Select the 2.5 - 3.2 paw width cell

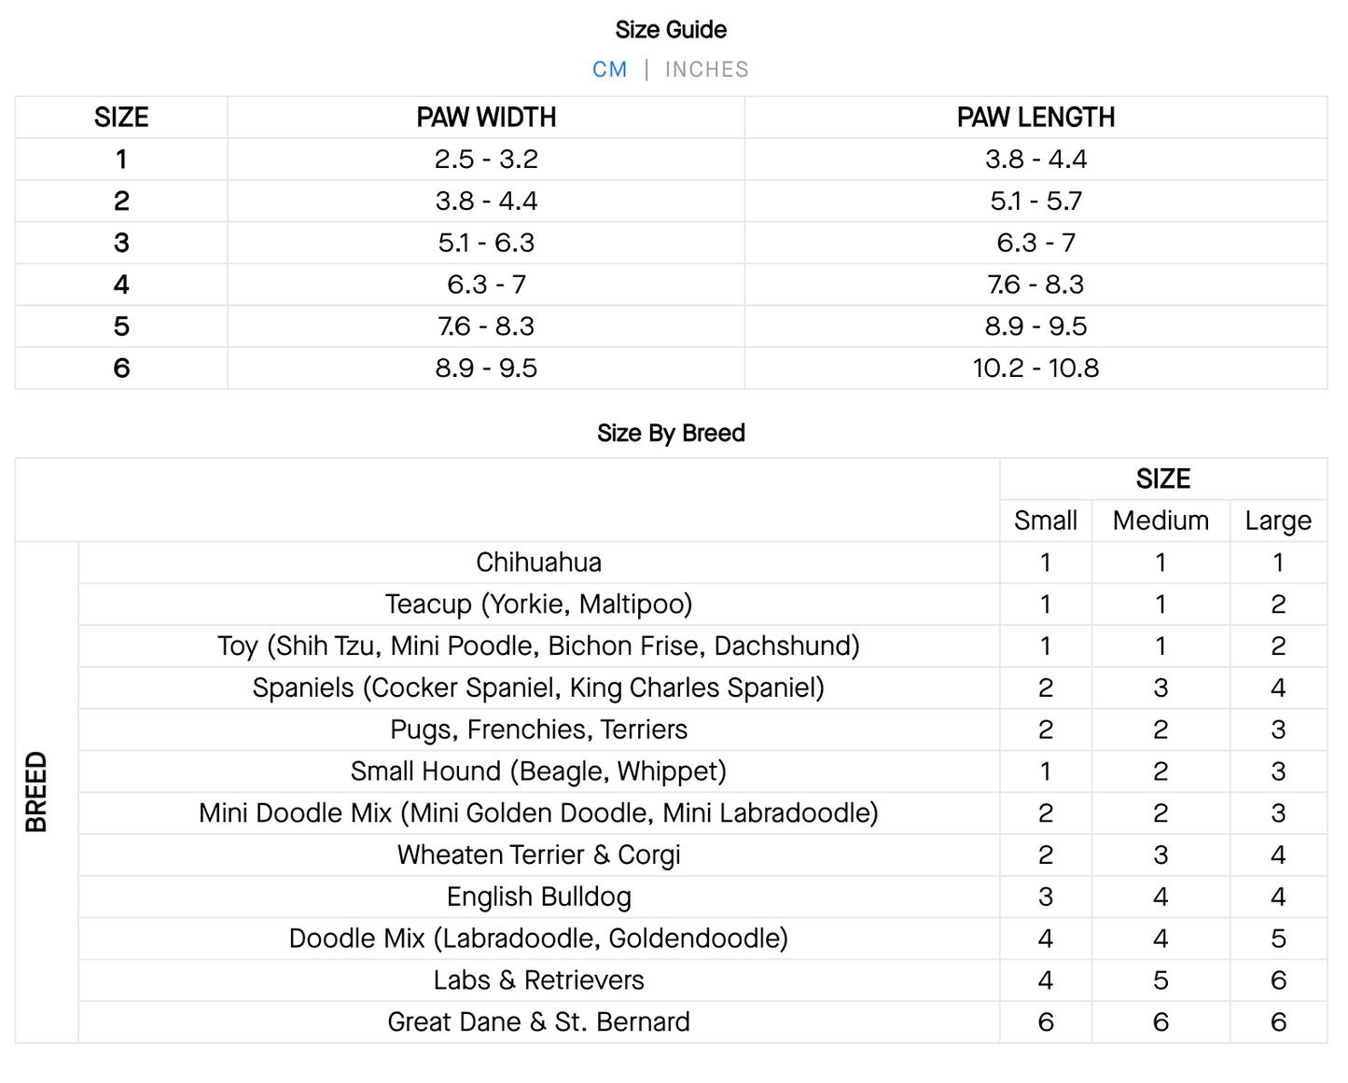(x=486, y=160)
